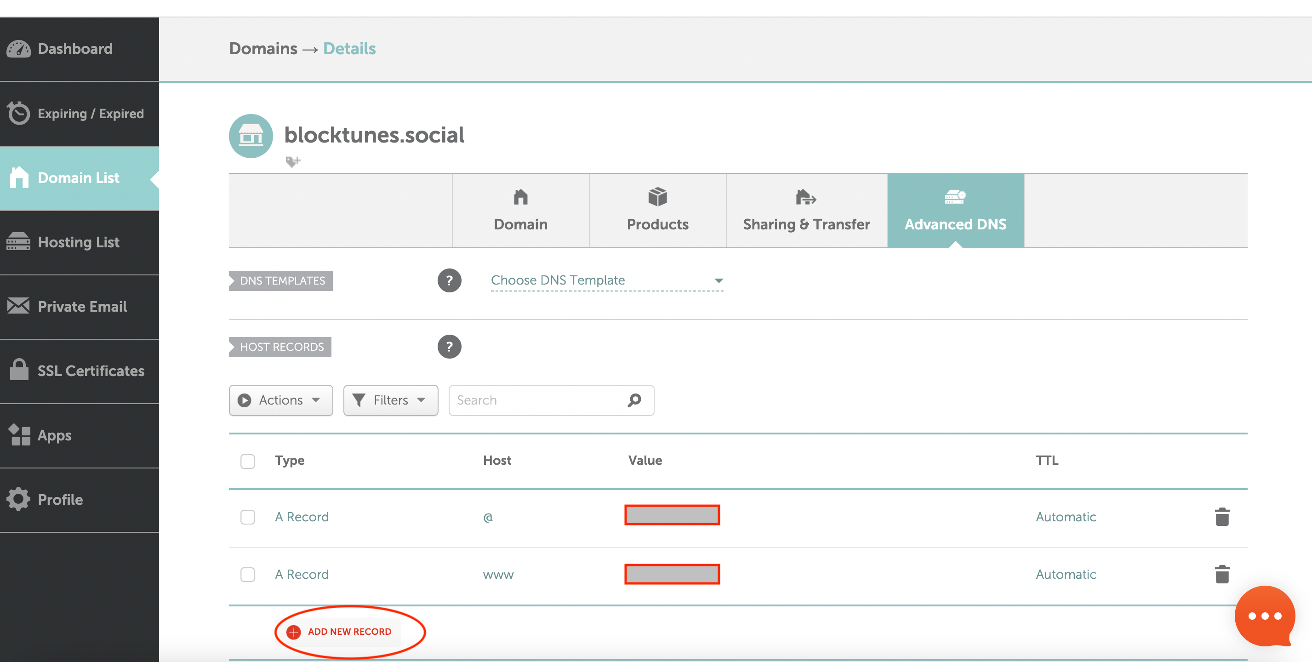The width and height of the screenshot is (1312, 662).
Task: Switch to the Sharing & Transfer tab
Action: tap(806, 210)
